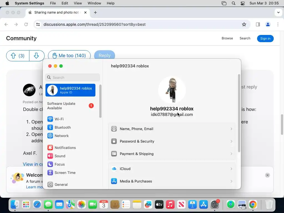Click the email idki07887@gmail.com

(172, 115)
